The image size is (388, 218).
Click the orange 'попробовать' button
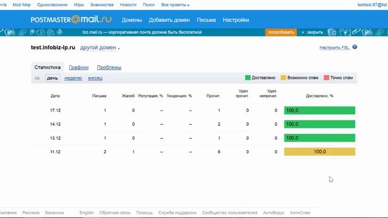pos(281,32)
